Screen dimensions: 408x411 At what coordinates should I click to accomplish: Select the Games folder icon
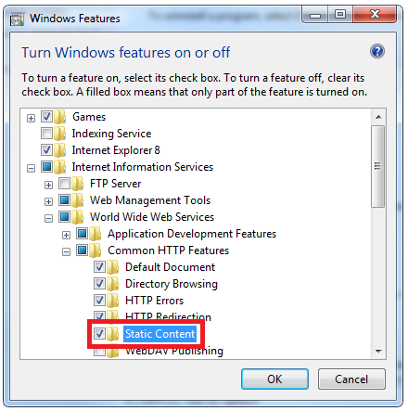(60, 117)
